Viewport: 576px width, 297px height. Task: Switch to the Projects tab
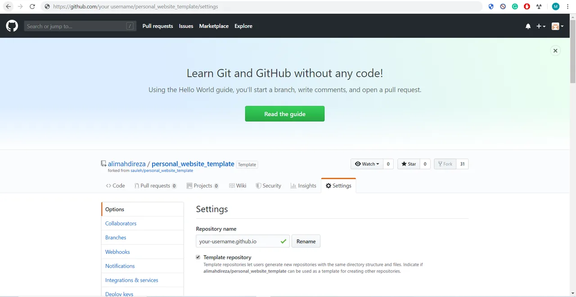(202, 185)
